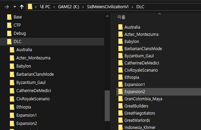The image size is (201, 130).
Task: Click sort direction arrow above column header
Action: [160, 14]
